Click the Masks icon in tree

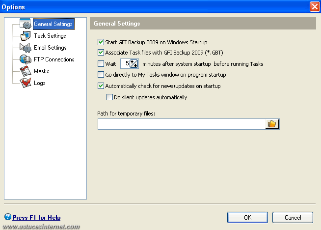(x=26, y=71)
